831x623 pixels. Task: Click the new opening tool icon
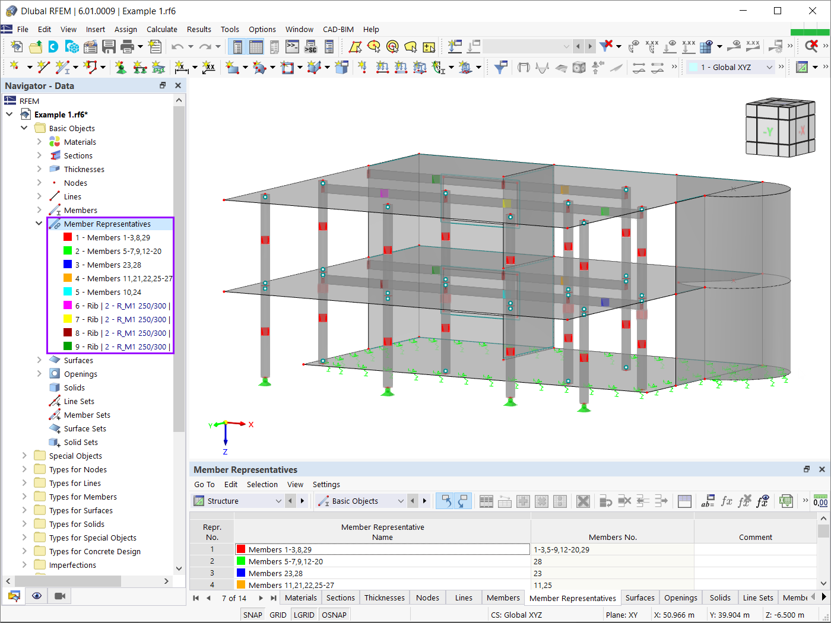pos(287,67)
